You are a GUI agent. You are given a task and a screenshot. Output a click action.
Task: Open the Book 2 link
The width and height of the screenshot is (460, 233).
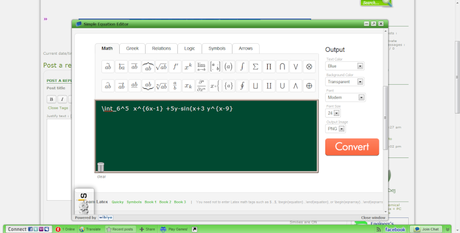tap(165, 202)
